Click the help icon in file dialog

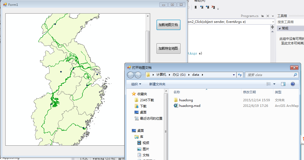click(293, 84)
